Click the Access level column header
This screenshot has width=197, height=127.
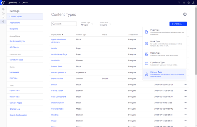point(133,35)
